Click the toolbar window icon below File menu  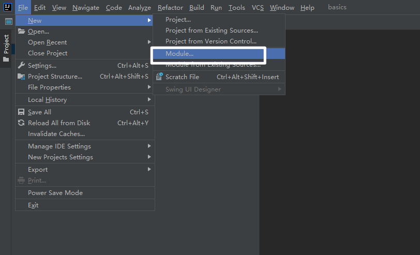click(9, 21)
